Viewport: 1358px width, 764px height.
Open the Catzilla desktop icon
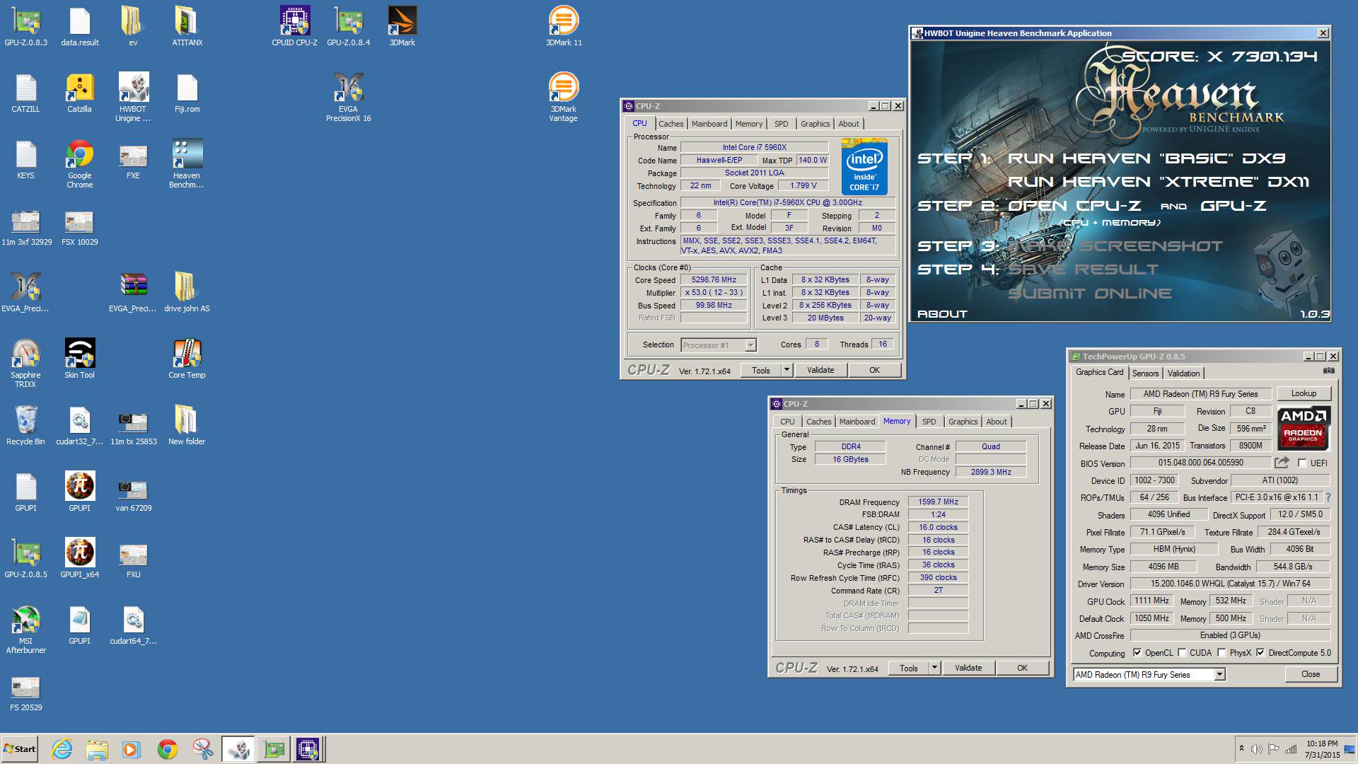[x=79, y=93]
